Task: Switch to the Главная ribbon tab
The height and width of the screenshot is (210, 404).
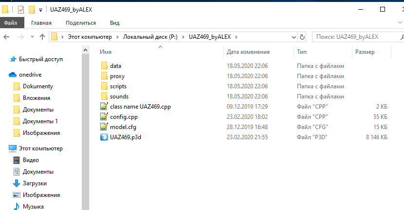Action: coord(41,23)
